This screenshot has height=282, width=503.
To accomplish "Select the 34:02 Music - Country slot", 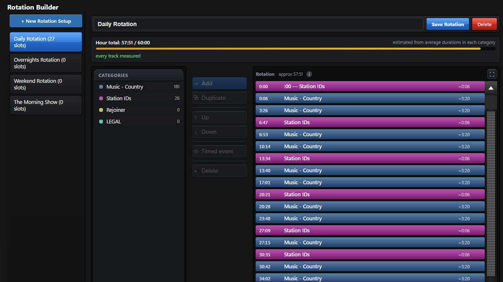I will [x=370, y=278].
